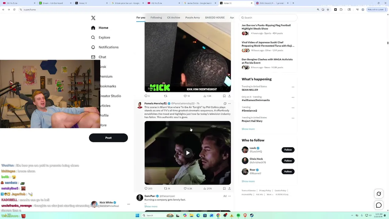389x219 pixels.
Task: View analytics of the 1.5K-view post
Action: 207,96
